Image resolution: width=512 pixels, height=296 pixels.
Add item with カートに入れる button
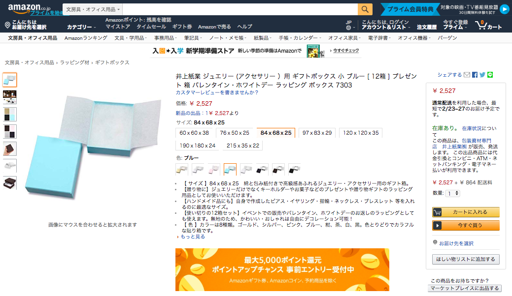pyautogui.click(x=466, y=212)
